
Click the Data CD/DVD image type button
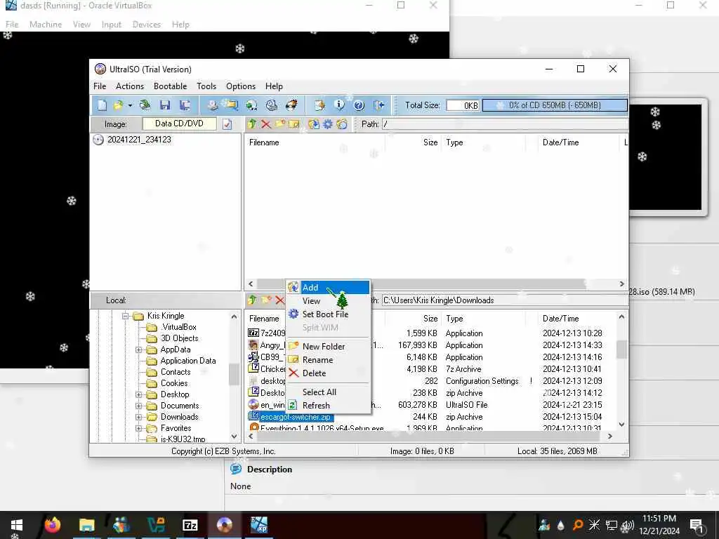pyautogui.click(x=179, y=124)
